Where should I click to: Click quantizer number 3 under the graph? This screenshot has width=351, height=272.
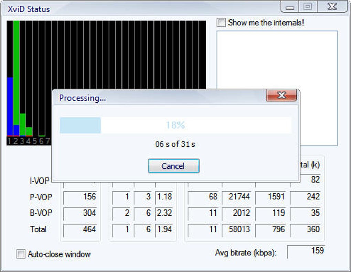coord(22,141)
